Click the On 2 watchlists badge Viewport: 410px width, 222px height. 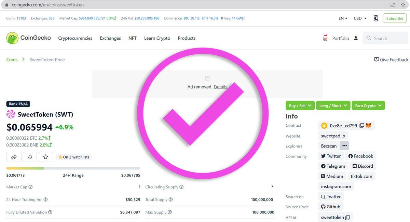[x=74, y=157]
